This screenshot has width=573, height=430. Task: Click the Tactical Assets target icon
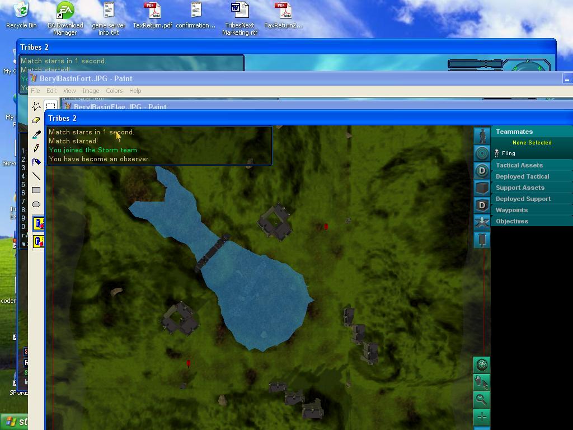(482, 153)
